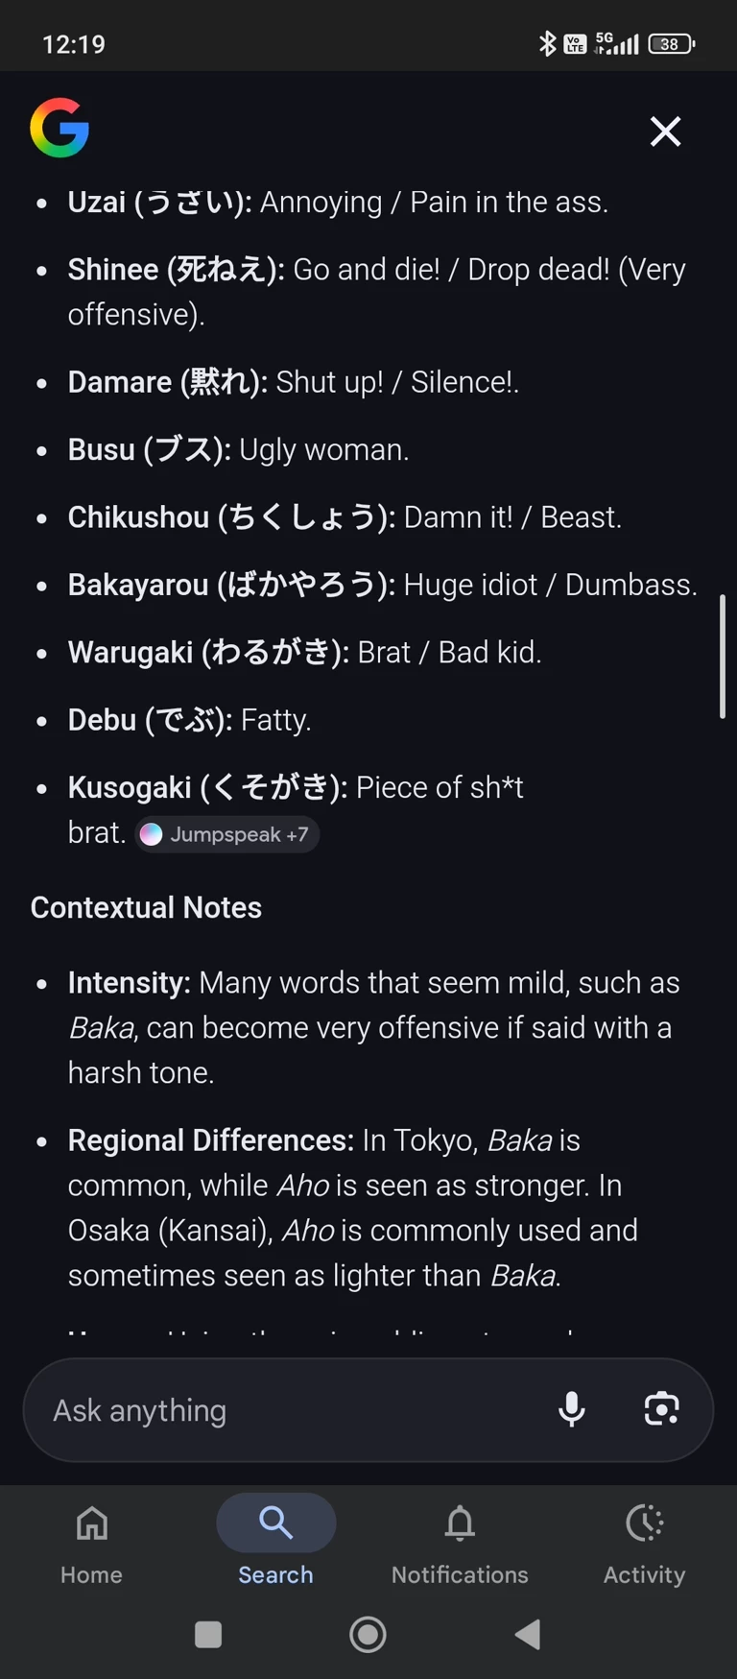Tap the Bluetooth status icon

(547, 43)
